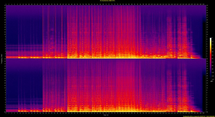Image resolution: width=215 pixels, height=117 pixels.
Task: Click the dBFS color scale bar
Action: [x=211, y=58]
